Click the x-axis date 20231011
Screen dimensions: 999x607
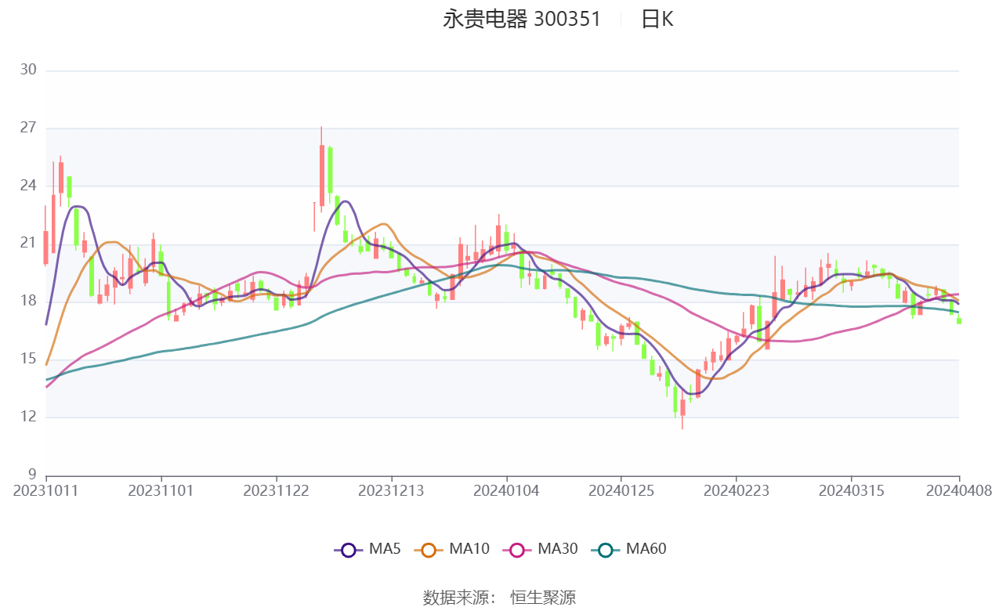tap(46, 490)
